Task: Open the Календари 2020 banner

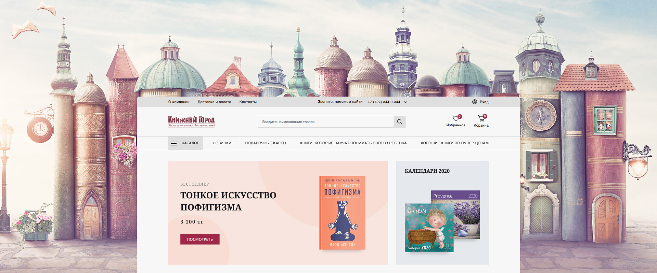Action: click(442, 213)
